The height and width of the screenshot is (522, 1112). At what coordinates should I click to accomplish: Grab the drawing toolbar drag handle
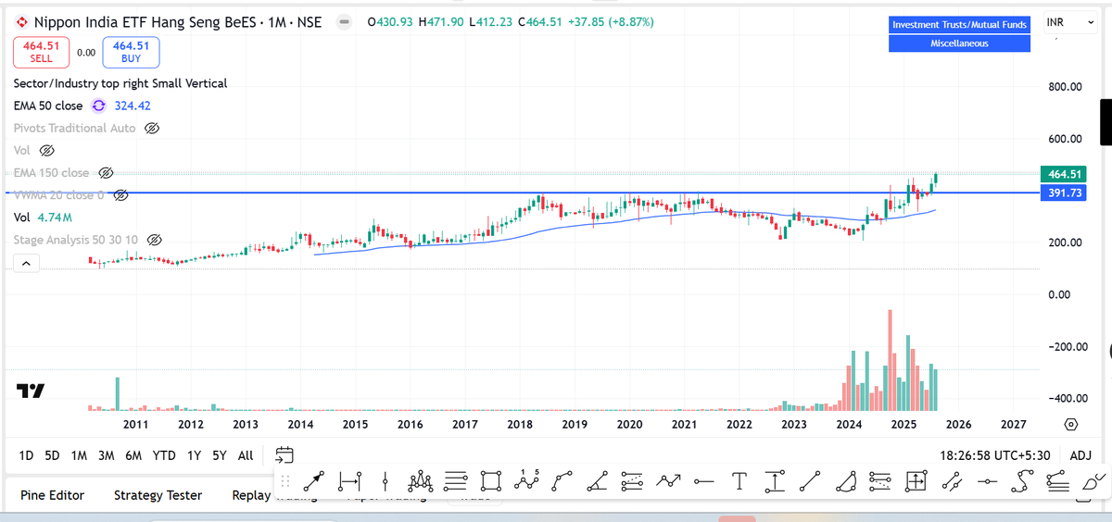tap(285, 480)
